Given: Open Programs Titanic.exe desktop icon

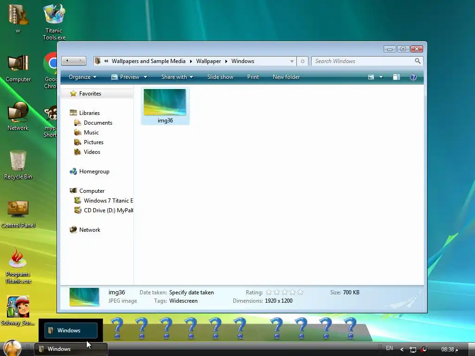Looking at the screenshot, I should (18, 266).
